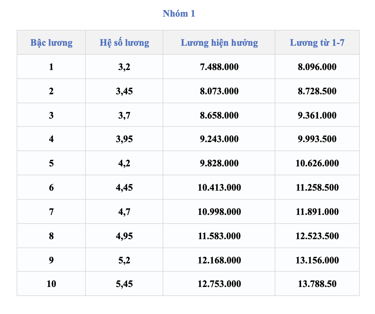Select the salary grade 10 cell
Image resolution: width=375 pixels, height=314 pixels.
click(x=51, y=284)
